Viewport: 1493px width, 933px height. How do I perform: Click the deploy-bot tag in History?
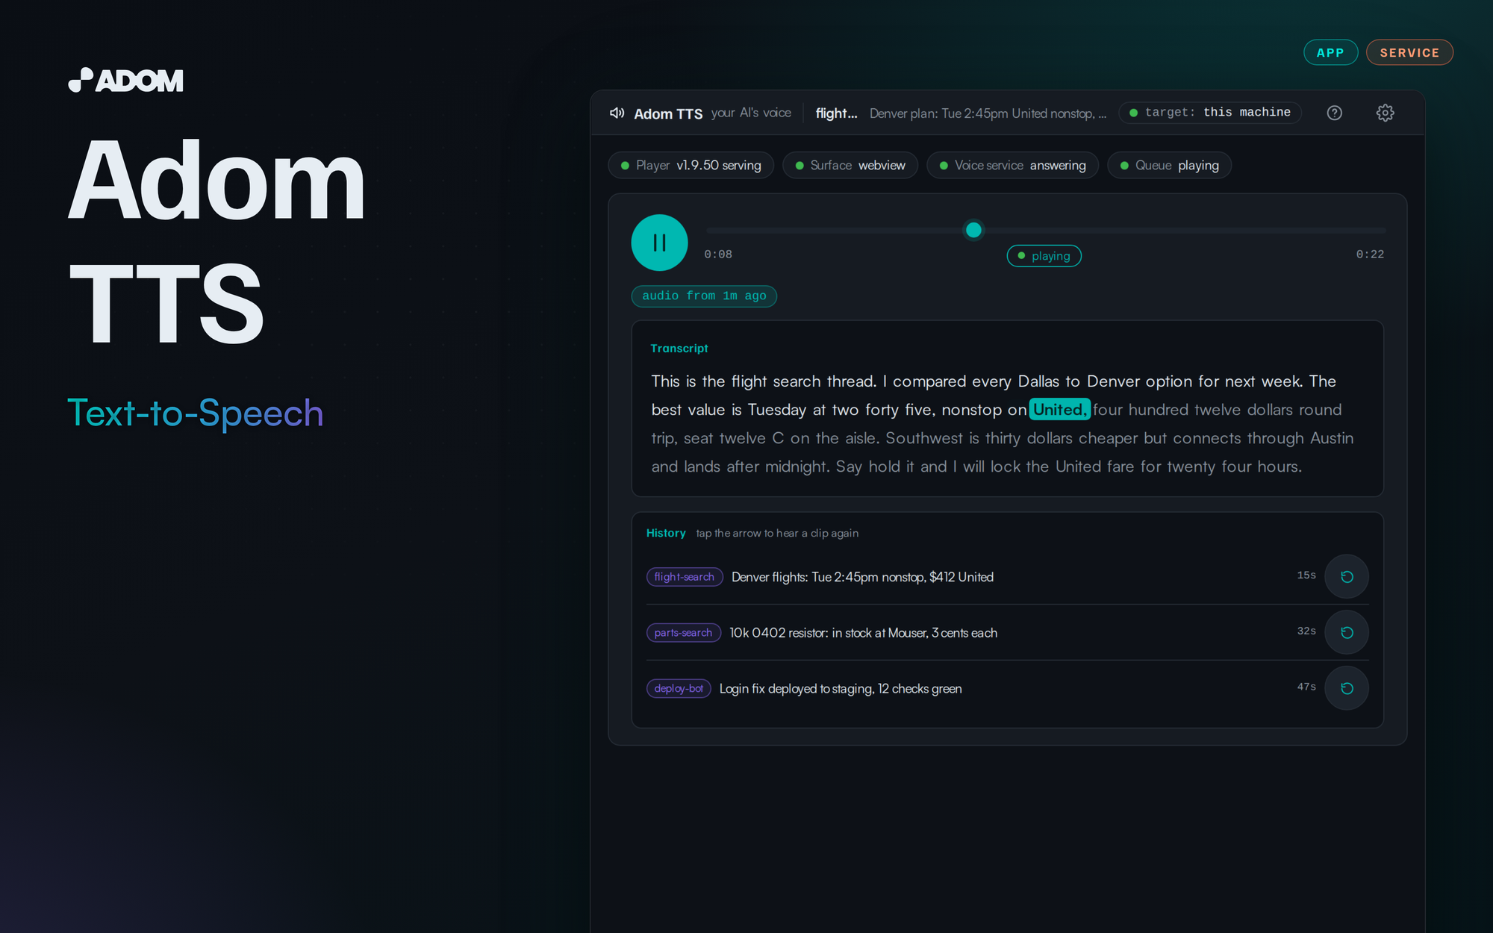click(679, 689)
